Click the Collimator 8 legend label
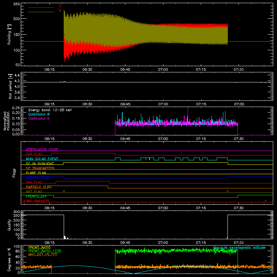This screenshot has width=277, height=277. coord(39,114)
